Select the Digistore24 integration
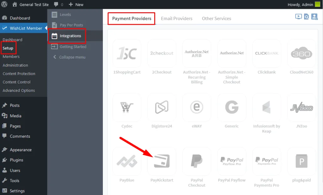Image resolution: width=323 pixels, height=195 pixels. pos(161,107)
